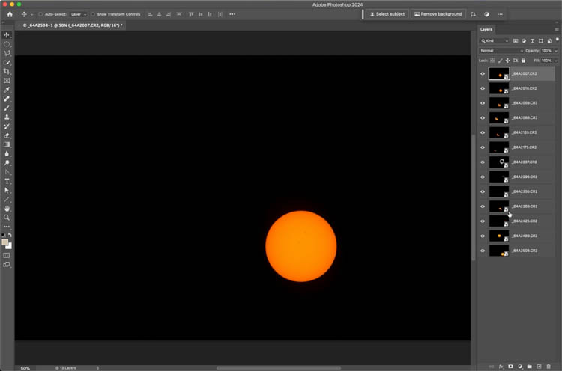Screen dimensions: 562x371
Task: Delete layer using the trash icon
Action: pyautogui.click(x=549, y=367)
